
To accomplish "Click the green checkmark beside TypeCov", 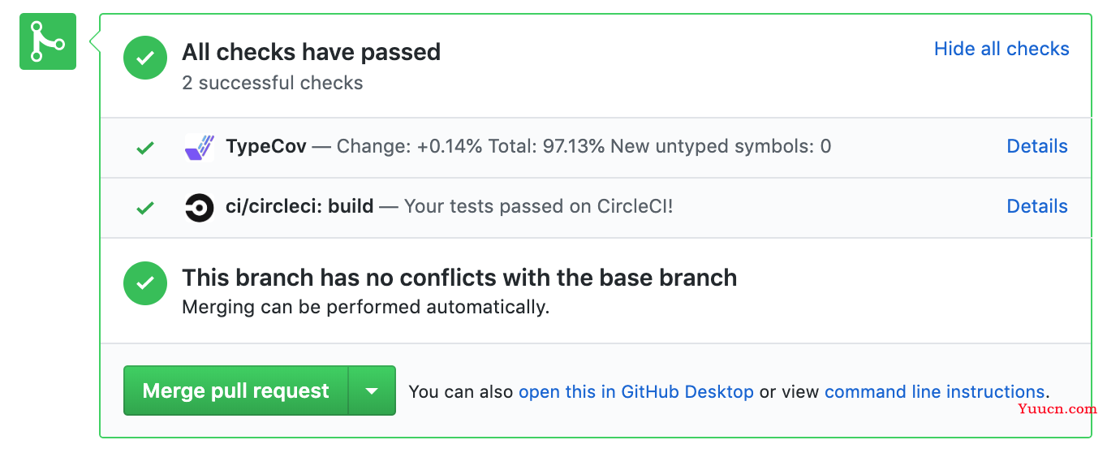I will [145, 148].
